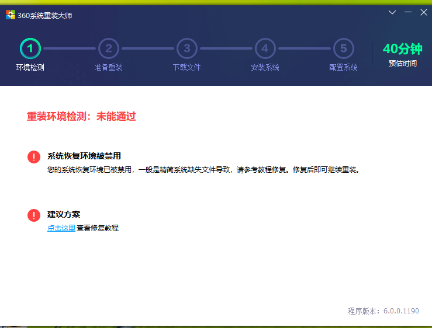Click the 40分钟 estimated time display
This screenshot has width=432, height=328.
click(402, 49)
